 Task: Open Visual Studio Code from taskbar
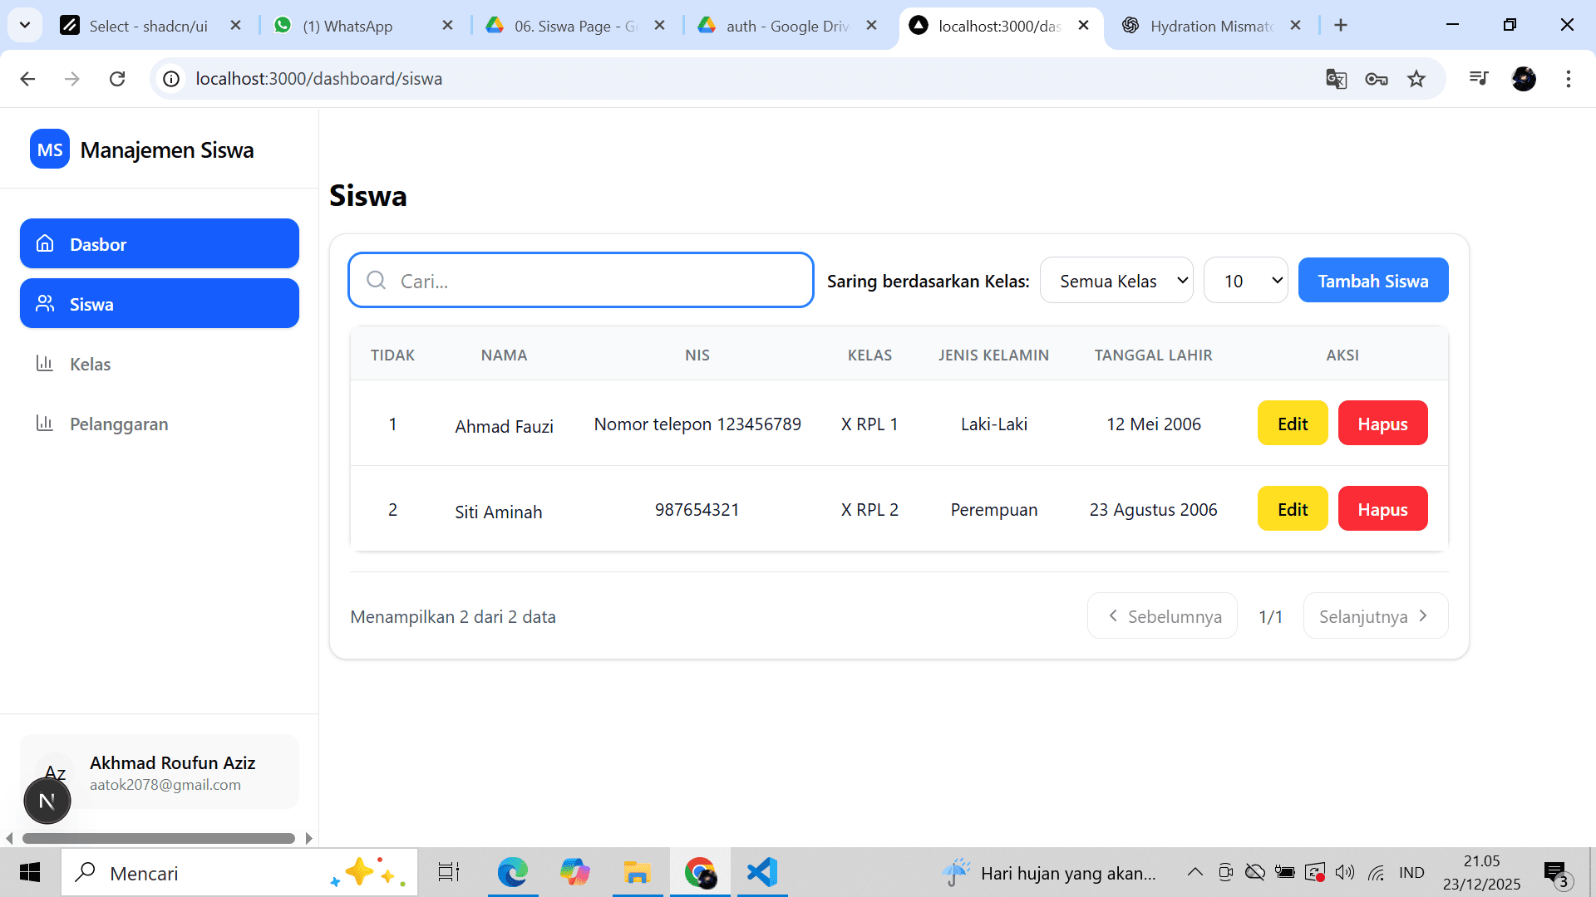click(762, 872)
